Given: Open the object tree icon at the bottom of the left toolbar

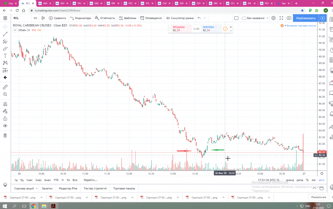Looking at the screenshot, I should pos(5,185).
